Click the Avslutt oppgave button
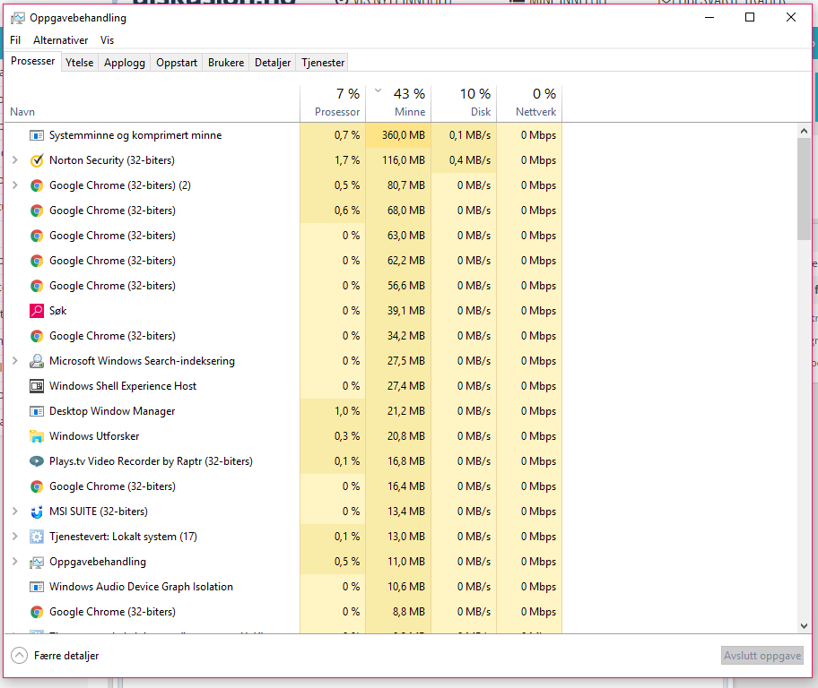 tap(762, 656)
